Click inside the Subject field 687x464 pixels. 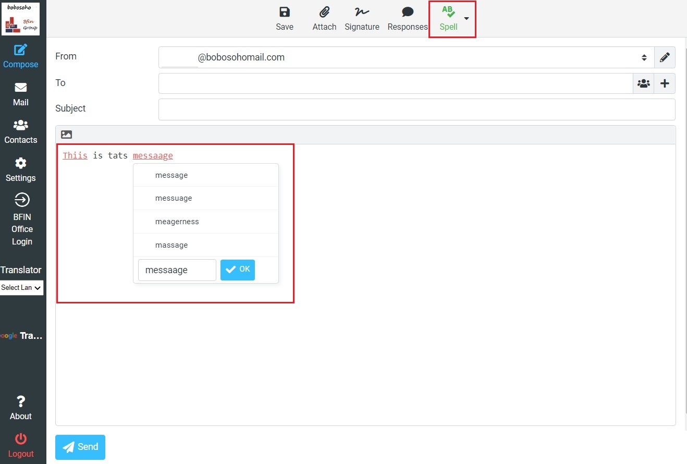[416, 109]
